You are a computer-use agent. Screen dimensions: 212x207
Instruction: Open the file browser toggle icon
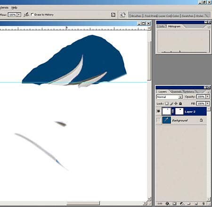click(x=113, y=15)
